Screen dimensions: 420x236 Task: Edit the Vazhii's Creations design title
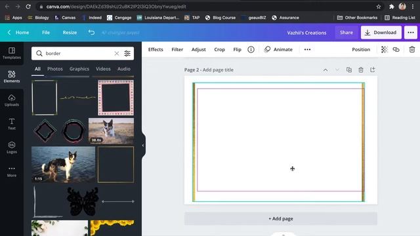[306, 33]
